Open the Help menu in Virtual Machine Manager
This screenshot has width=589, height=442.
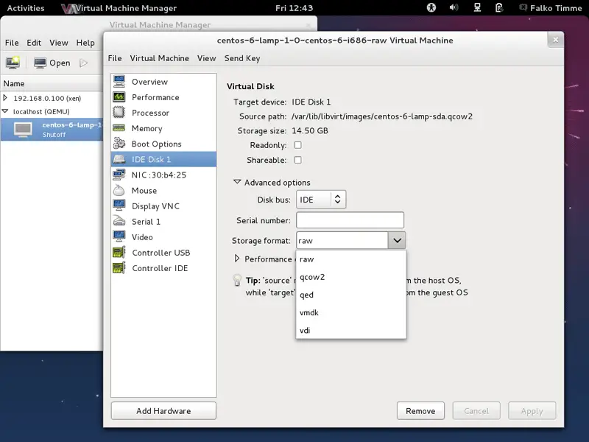(x=85, y=43)
